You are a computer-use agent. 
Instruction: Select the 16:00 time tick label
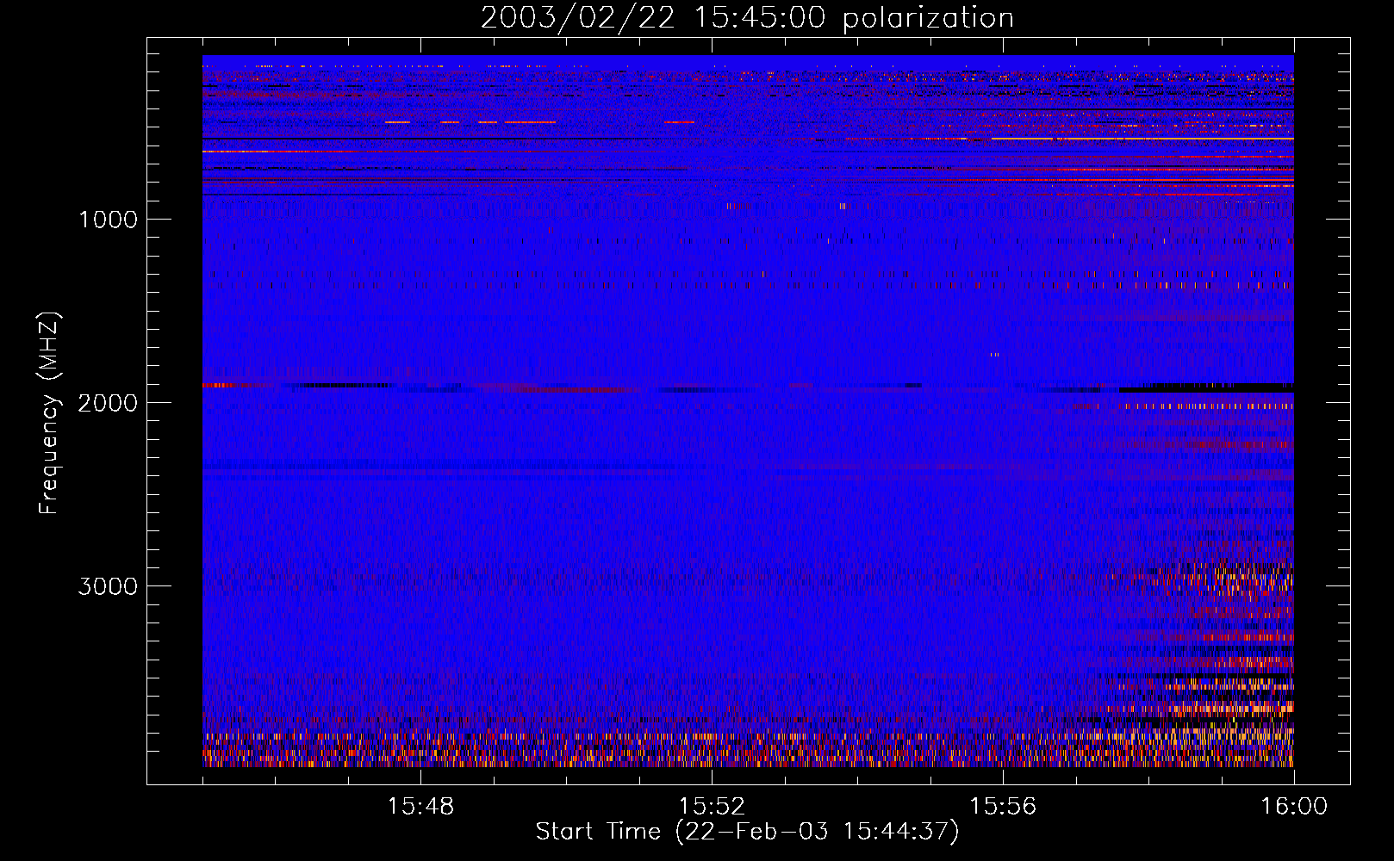click(x=1294, y=807)
